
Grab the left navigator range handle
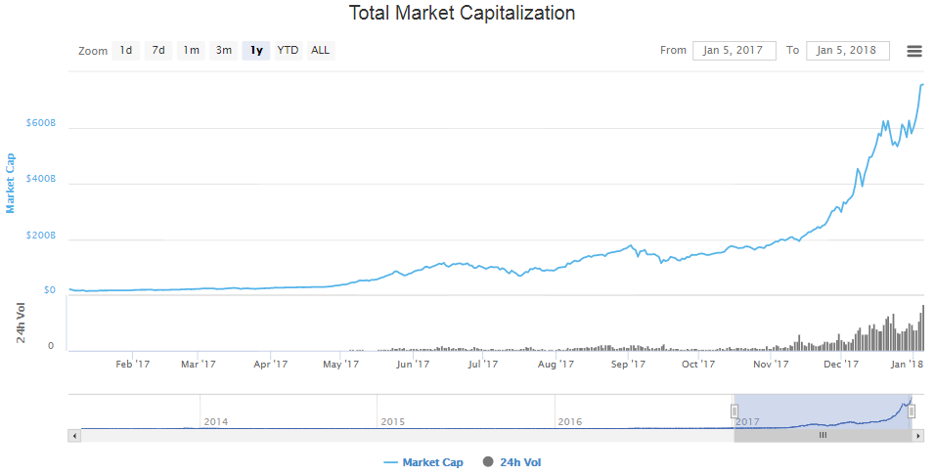(735, 411)
